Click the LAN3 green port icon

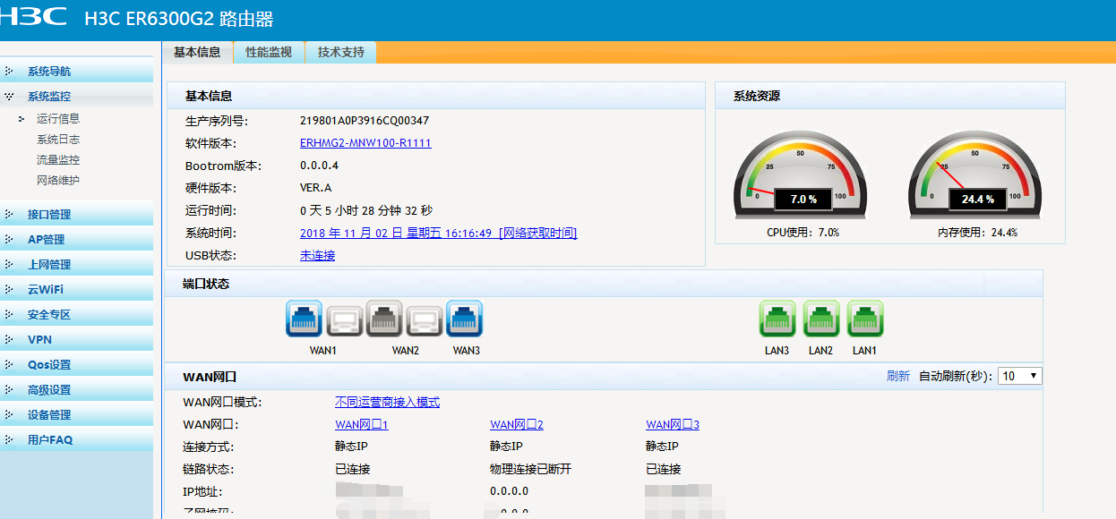pyautogui.click(x=777, y=319)
